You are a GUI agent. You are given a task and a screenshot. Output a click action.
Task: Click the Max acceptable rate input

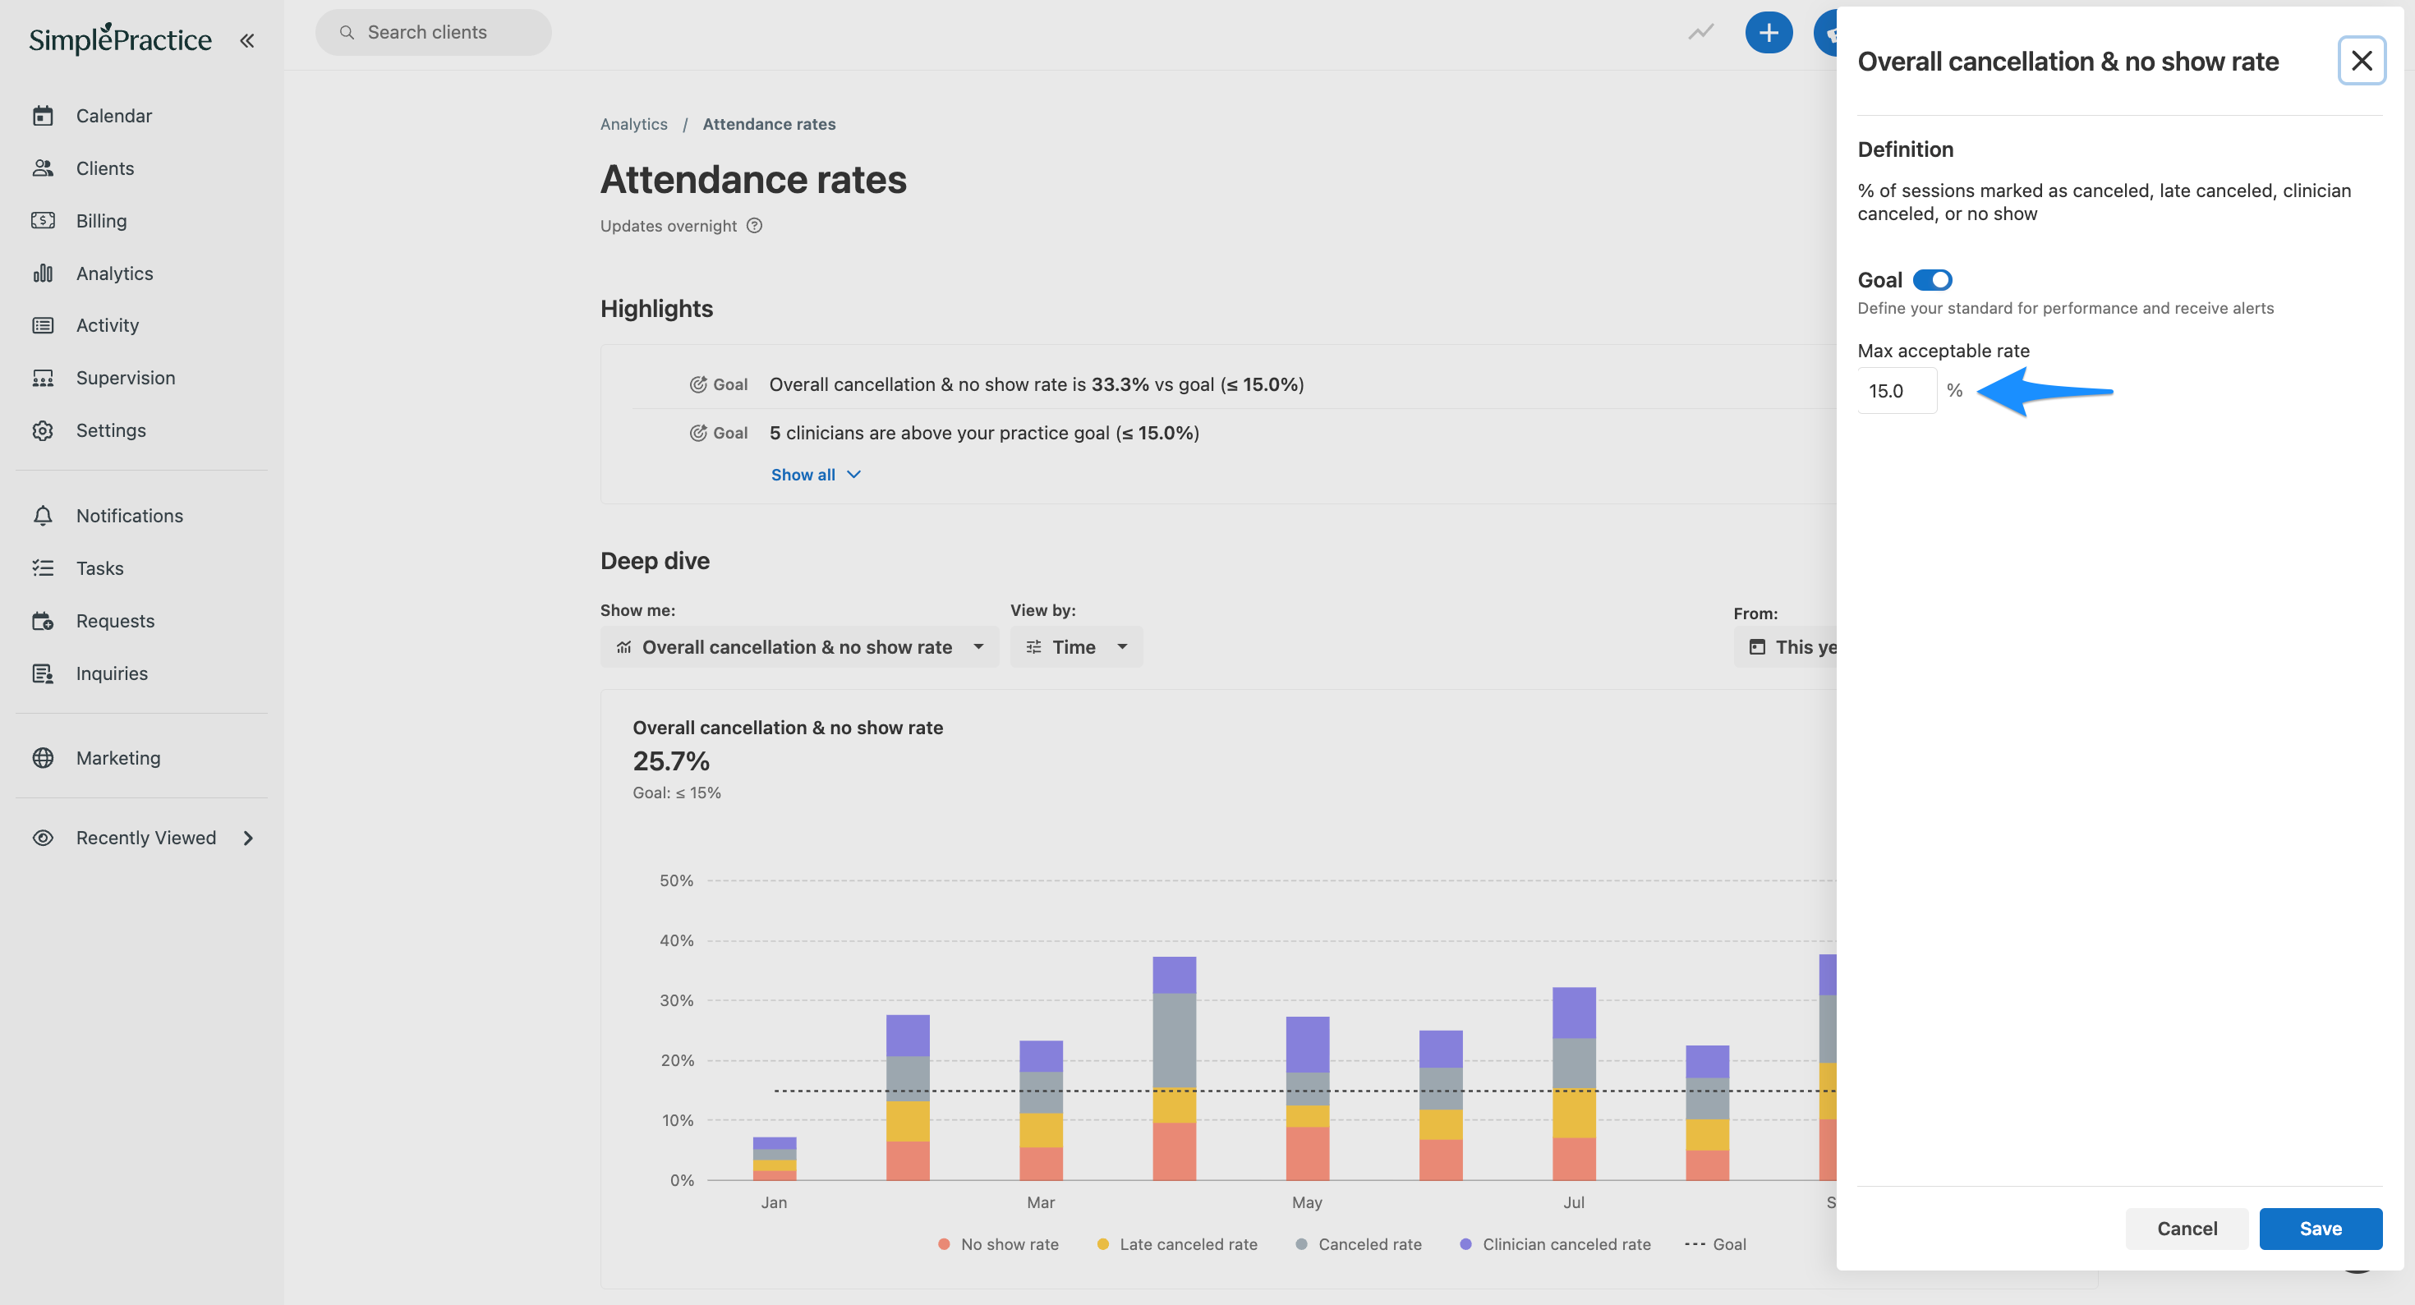coord(1896,390)
